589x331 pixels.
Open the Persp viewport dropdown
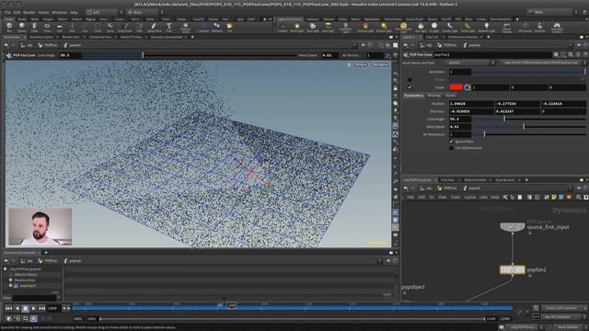pyautogui.click(x=361, y=64)
